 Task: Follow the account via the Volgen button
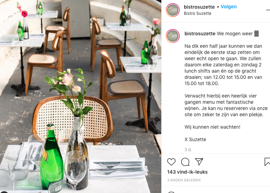[x=229, y=7]
